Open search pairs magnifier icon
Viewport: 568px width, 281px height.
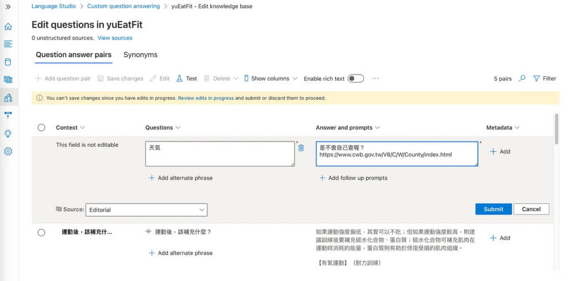[522, 79]
